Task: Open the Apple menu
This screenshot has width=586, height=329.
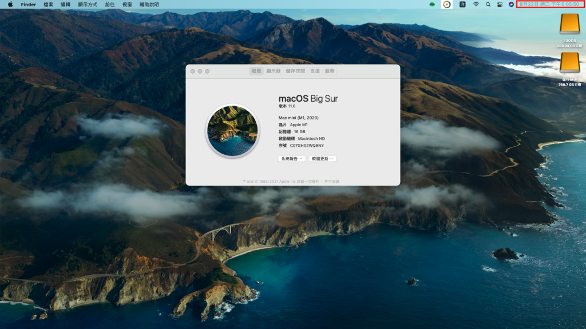Action: pos(10,5)
